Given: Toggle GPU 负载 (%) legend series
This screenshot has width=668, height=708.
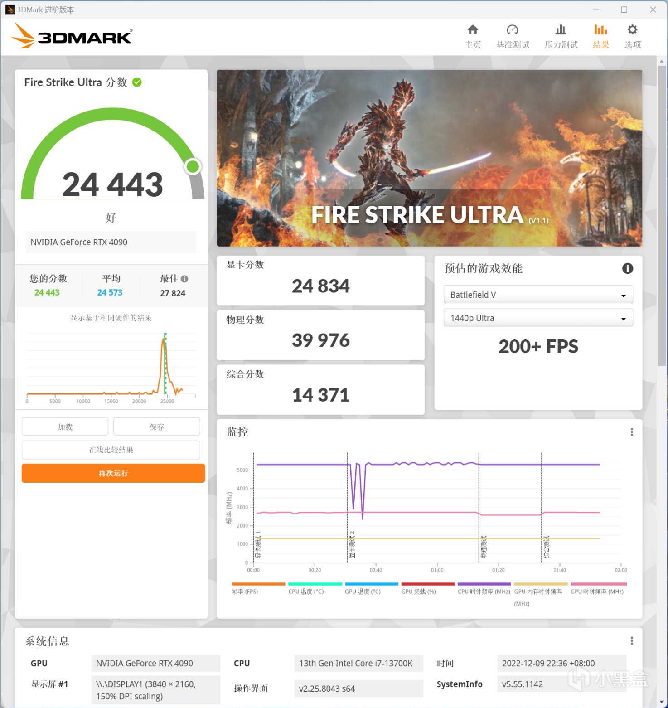Looking at the screenshot, I should pos(428,588).
